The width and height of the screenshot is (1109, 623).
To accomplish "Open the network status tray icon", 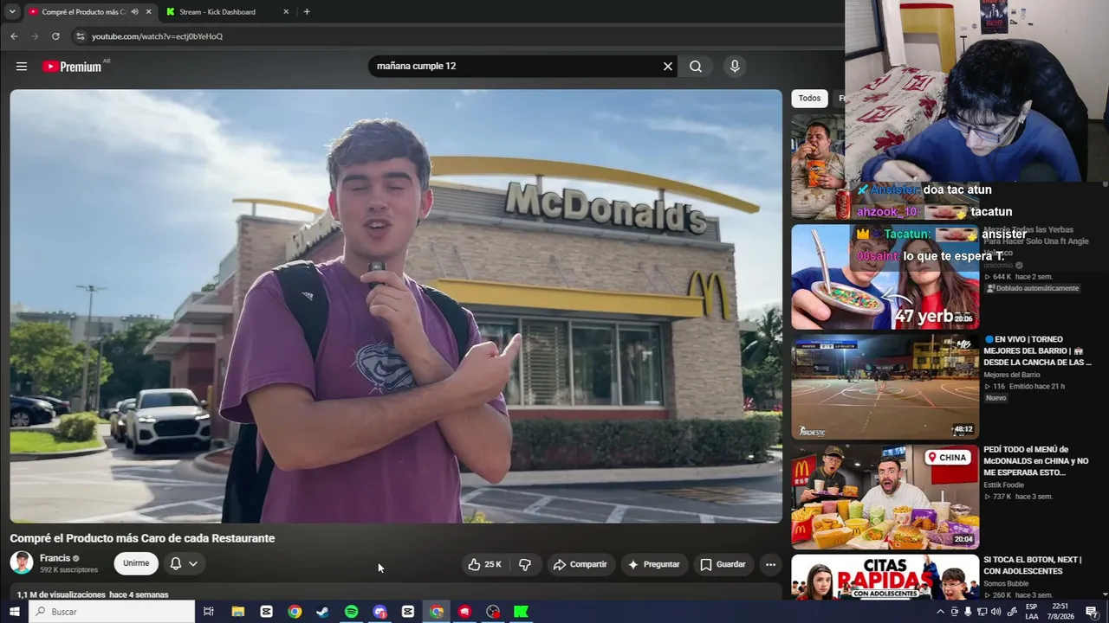I will [x=982, y=612].
